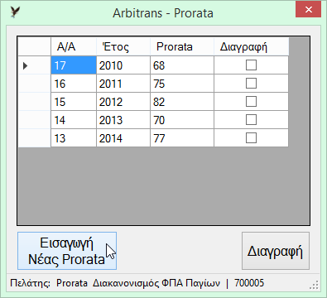327x298 pixels.
Task: Select the year cell 2012
Action: pos(123,102)
